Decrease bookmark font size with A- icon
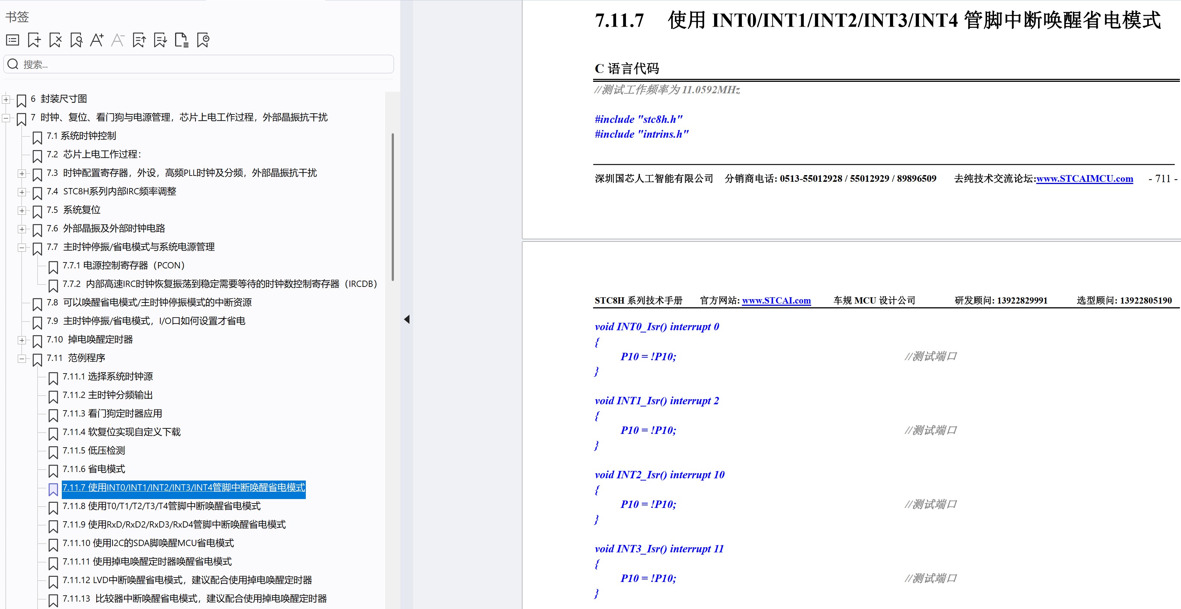Image resolution: width=1181 pixels, height=609 pixels. 118,40
